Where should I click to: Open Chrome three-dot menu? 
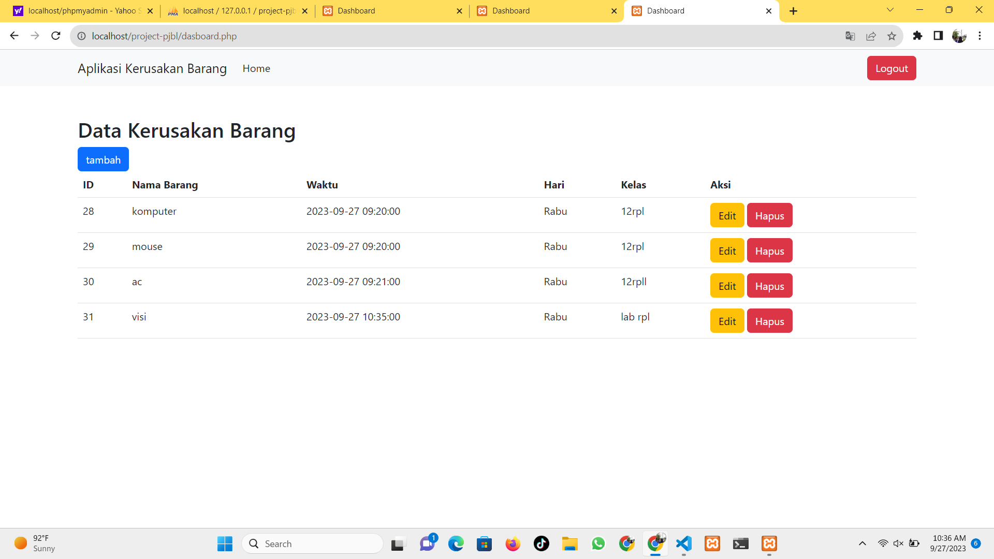pyautogui.click(x=980, y=36)
